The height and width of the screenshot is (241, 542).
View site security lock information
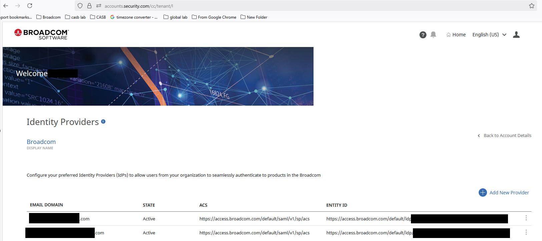(89, 6)
